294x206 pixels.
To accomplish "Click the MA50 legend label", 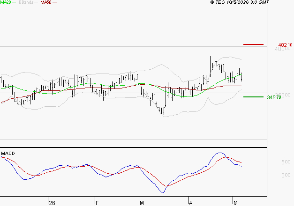I will (x=46, y=2).
